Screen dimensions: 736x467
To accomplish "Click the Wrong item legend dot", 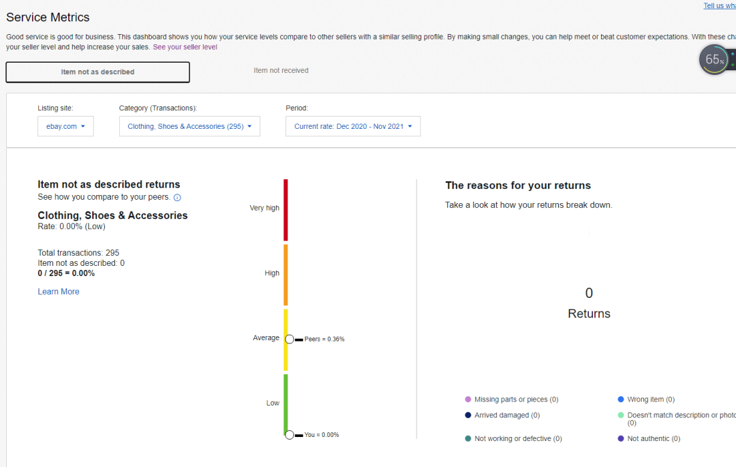I will (x=621, y=400).
